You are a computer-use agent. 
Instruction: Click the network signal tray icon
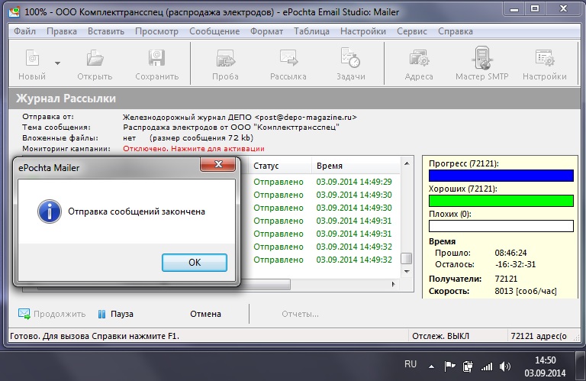click(486, 366)
